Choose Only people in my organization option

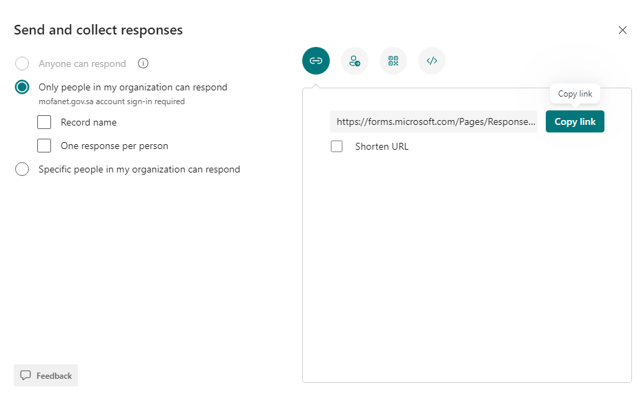(x=22, y=87)
